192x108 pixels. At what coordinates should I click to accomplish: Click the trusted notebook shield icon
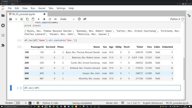coord(123,103)
